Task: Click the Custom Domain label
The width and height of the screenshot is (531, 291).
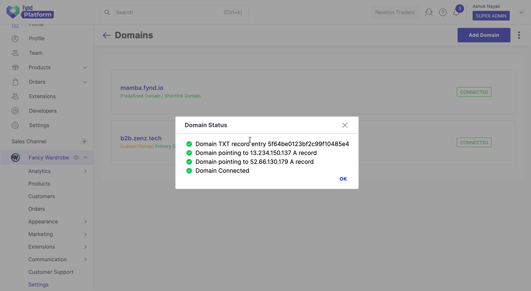Action: tap(137, 146)
